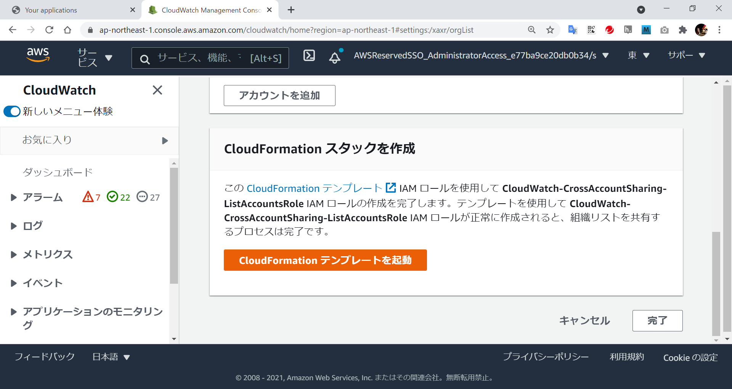Screen dimensions: 732x389
Task: Open the 日本語 language dropdown
Action: click(x=111, y=357)
